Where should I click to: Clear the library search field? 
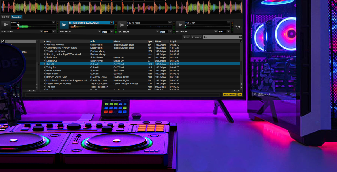[x=240, y=37]
